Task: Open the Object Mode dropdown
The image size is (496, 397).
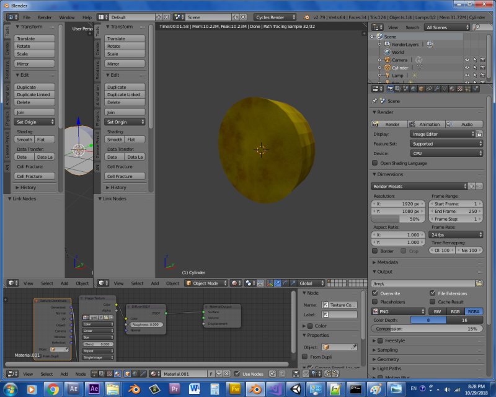Action: click(x=205, y=283)
